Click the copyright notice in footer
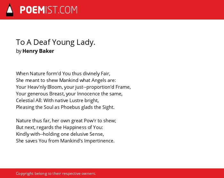224x178 pixels. 56,174
